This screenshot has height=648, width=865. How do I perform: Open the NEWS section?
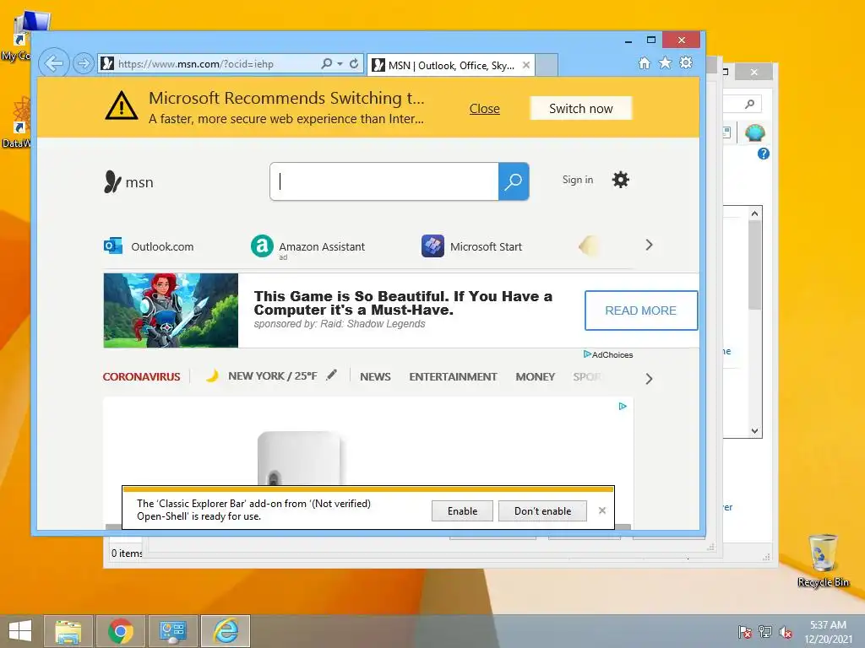pyautogui.click(x=375, y=377)
